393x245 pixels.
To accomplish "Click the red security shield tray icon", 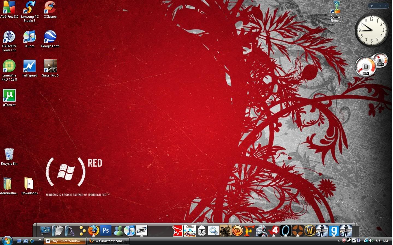I will point(344,241).
